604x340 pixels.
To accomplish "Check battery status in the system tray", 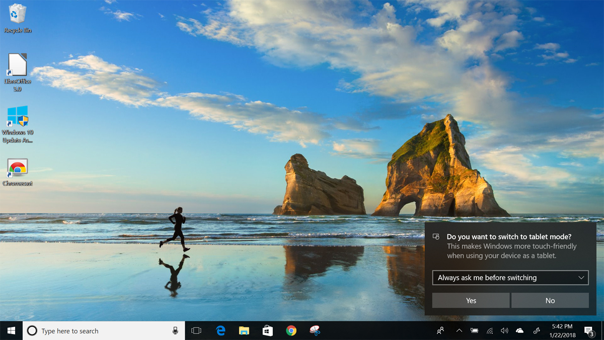I will click(x=474, y=330).
